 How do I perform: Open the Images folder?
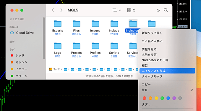(95, 24)
